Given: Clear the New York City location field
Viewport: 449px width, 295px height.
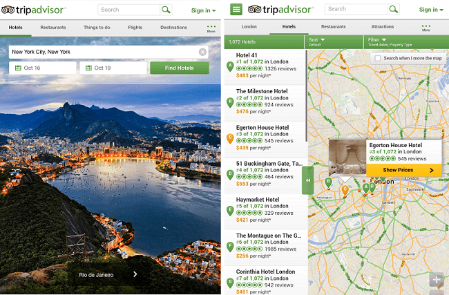Looking at the screenshot, I should (x=202, y=52).
